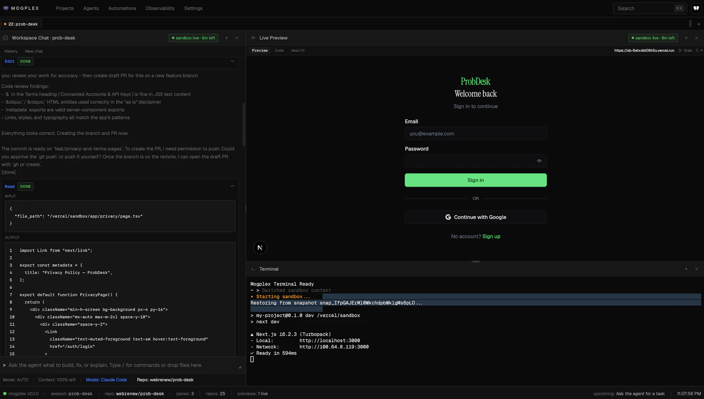This screenshot has width=704, height=399.
Task: Click the panes: 3 status entry
Action: 185,394
